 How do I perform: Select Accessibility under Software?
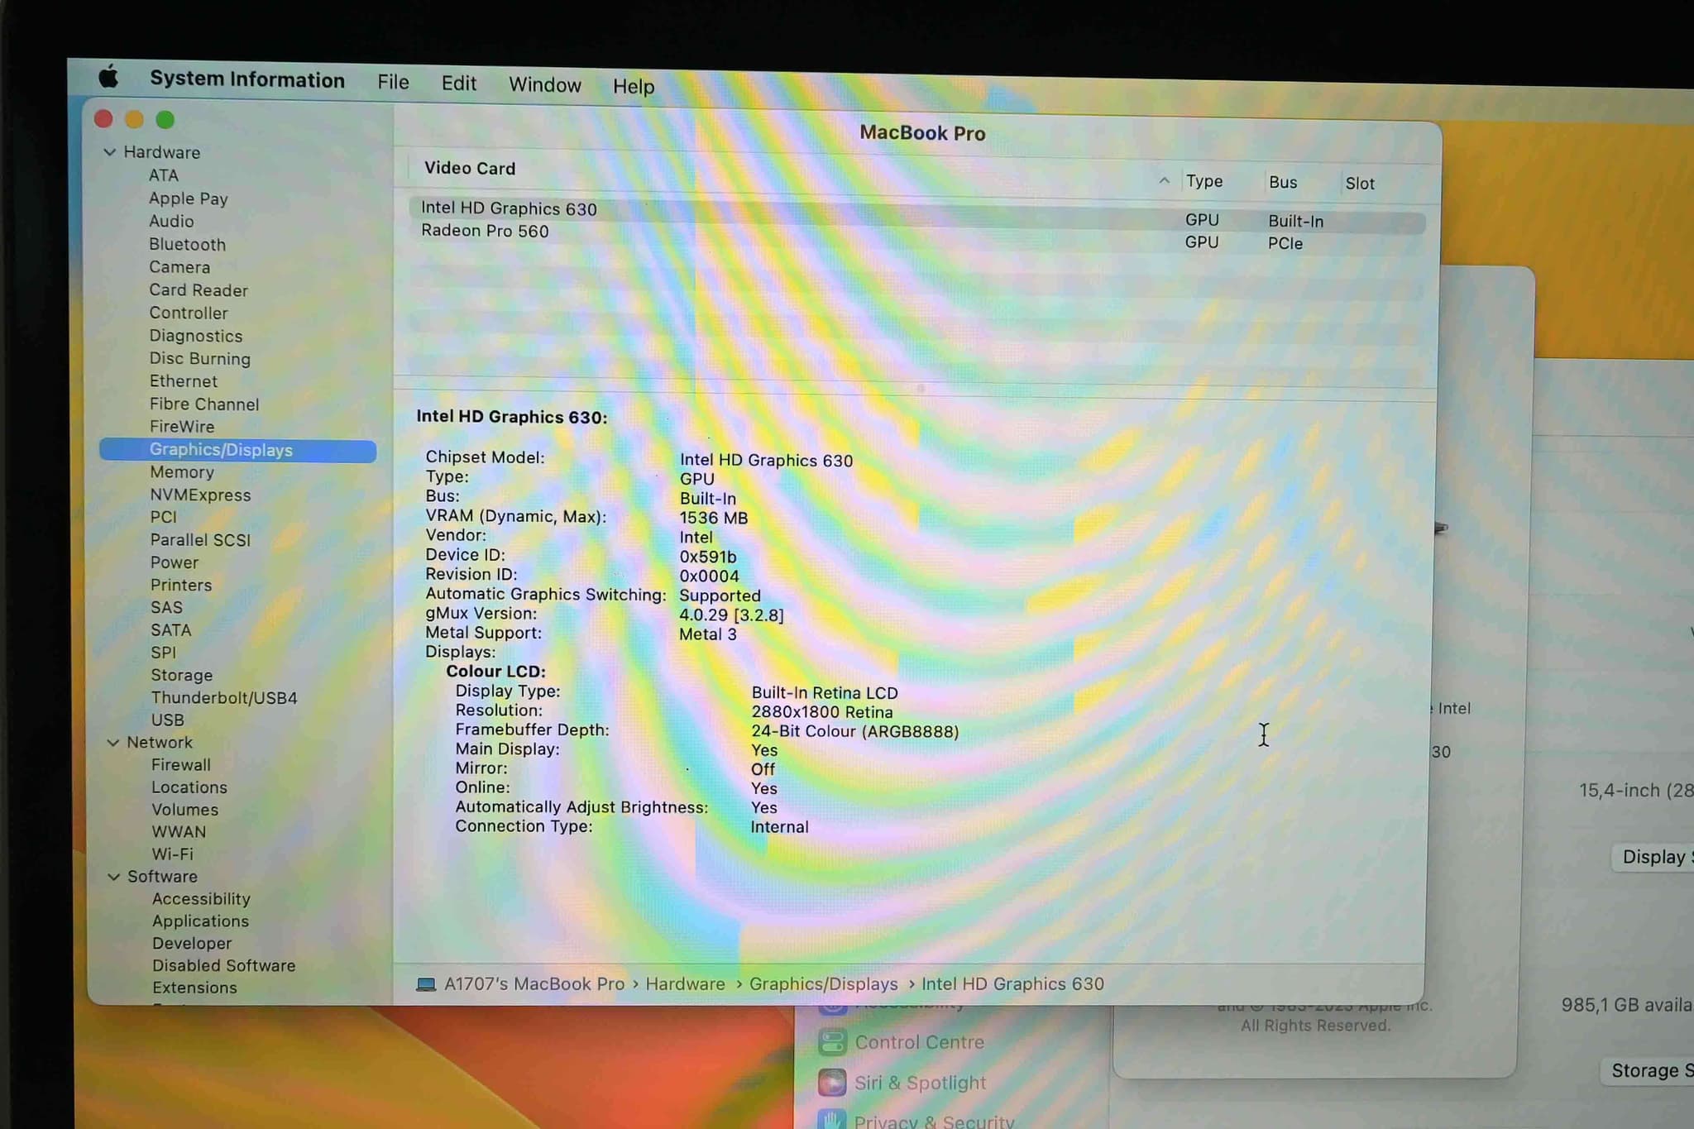point(201,899)
